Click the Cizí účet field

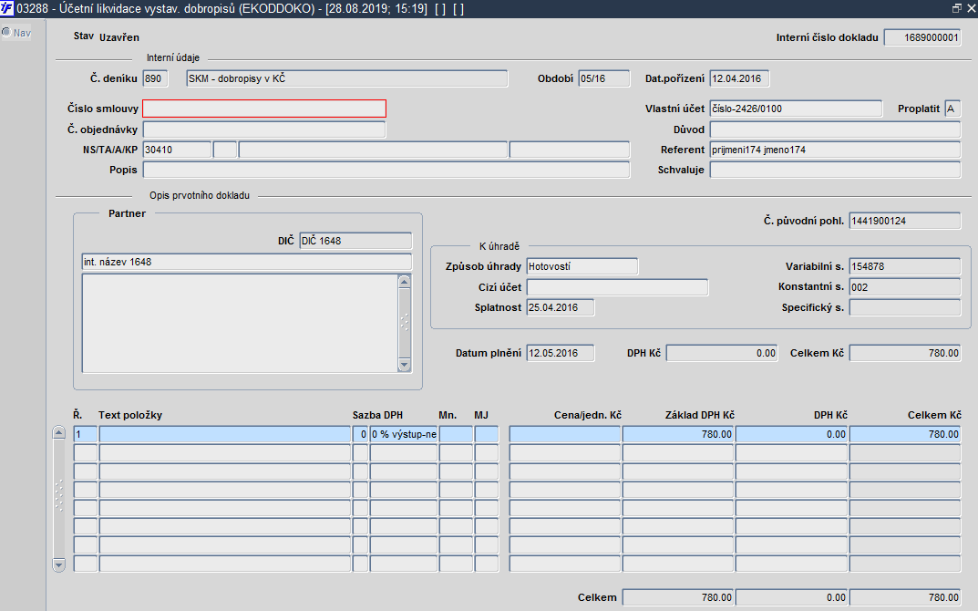pyautogui.click(x=617, y=287)
